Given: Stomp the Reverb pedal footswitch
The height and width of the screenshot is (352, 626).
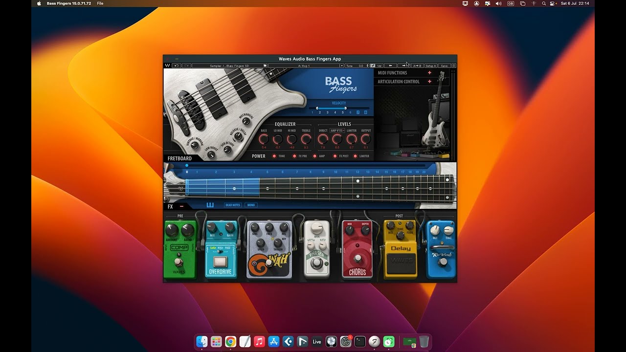Looking at the screenshot, I should click(443, 262).
